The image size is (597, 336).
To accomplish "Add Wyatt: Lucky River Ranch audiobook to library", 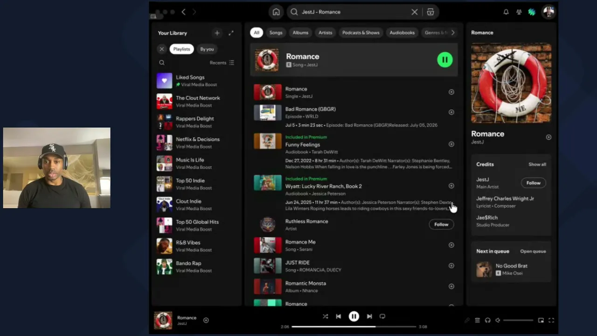I will click(x=451, y=186).
